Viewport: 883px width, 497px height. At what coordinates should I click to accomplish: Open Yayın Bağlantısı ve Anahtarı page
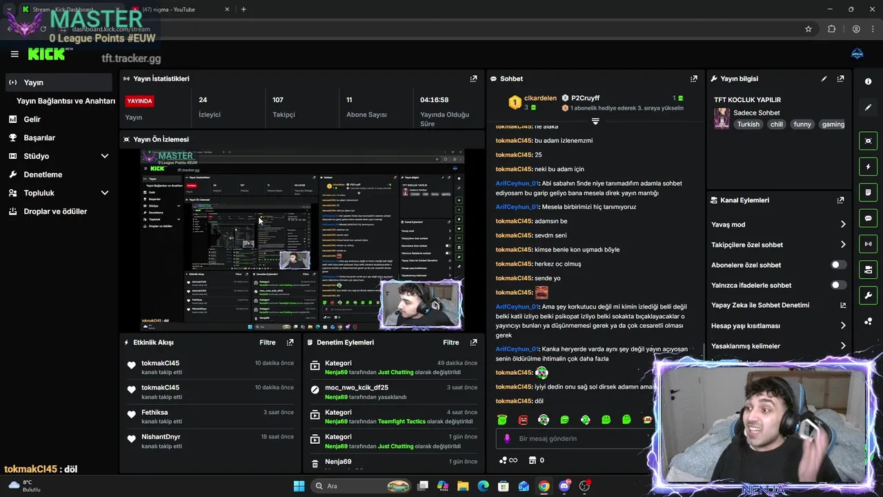[x=66, y=101]
